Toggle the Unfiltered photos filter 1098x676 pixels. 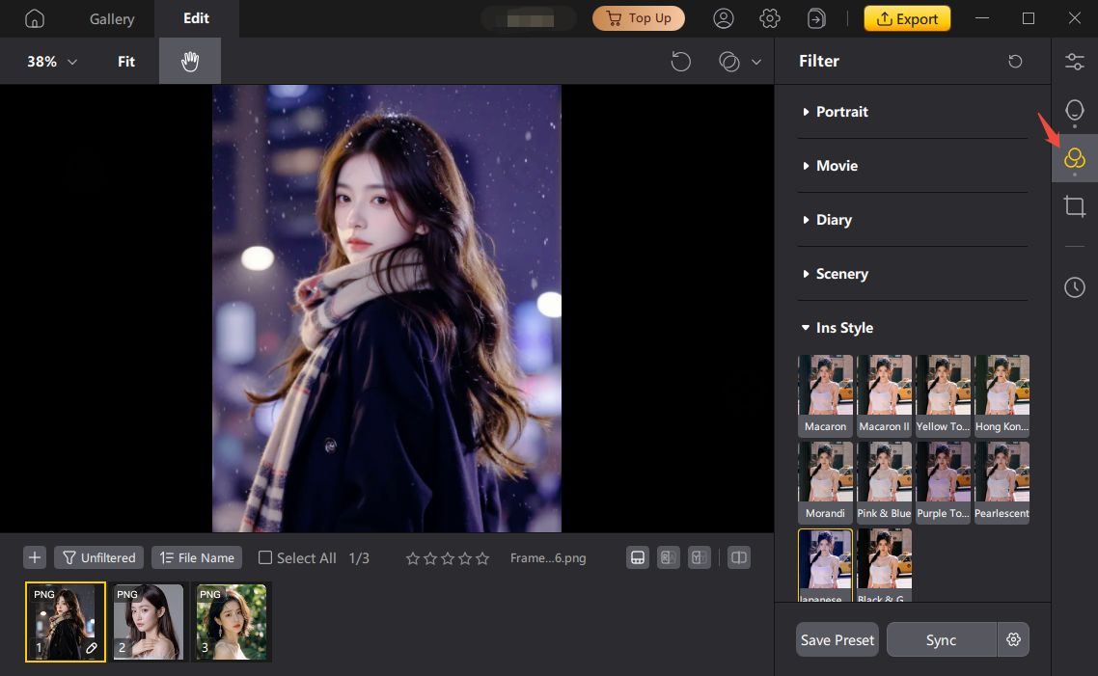(x=97, y=557)
